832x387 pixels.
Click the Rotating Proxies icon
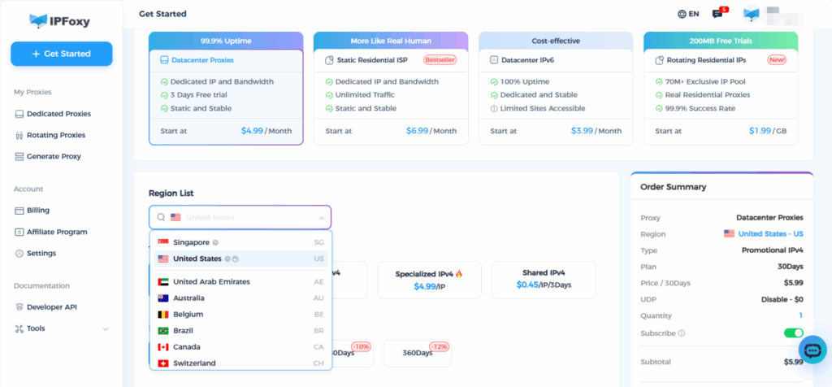[x=19, y=136]
